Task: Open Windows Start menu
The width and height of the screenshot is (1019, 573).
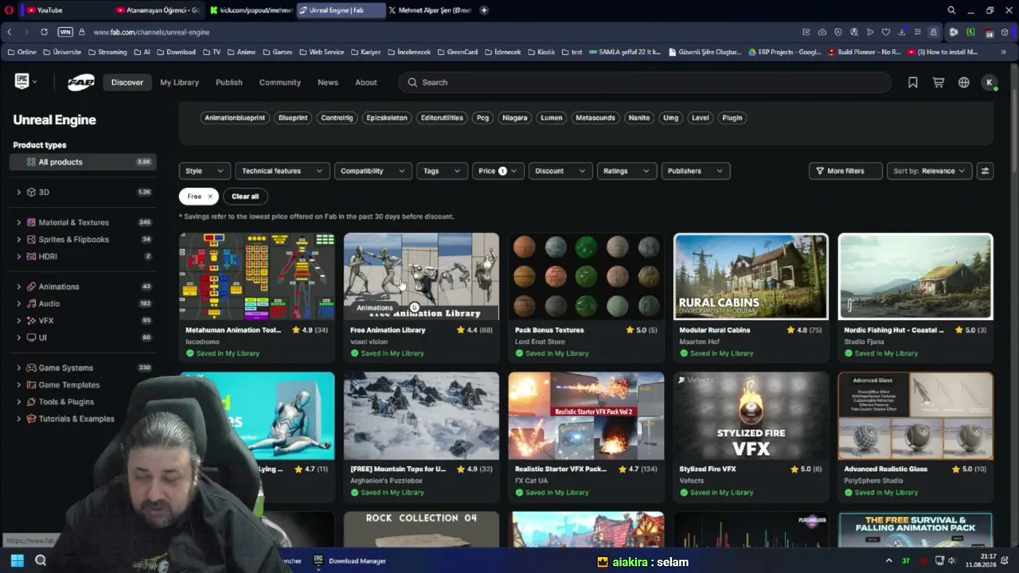Action: [x=17, y=560]
